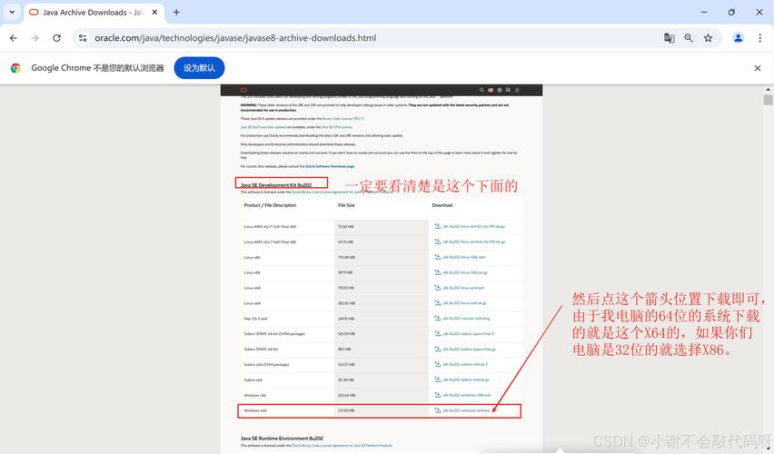
Task: Open jdk-8u202-linux-x64.rpm download link
Action: coord(463,288)
